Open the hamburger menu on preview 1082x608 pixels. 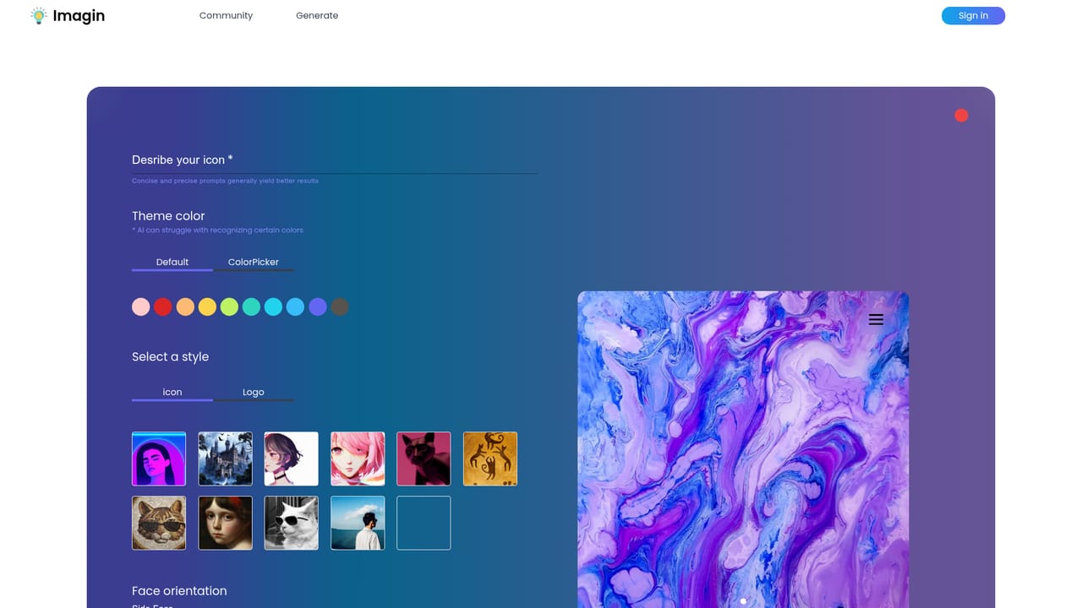tap(876, 319)
